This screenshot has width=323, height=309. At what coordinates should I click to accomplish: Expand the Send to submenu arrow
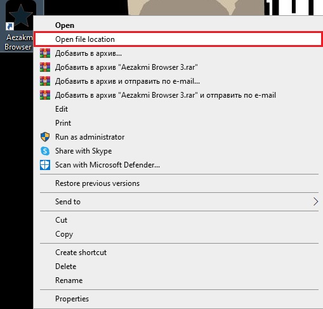pos(315,202)
